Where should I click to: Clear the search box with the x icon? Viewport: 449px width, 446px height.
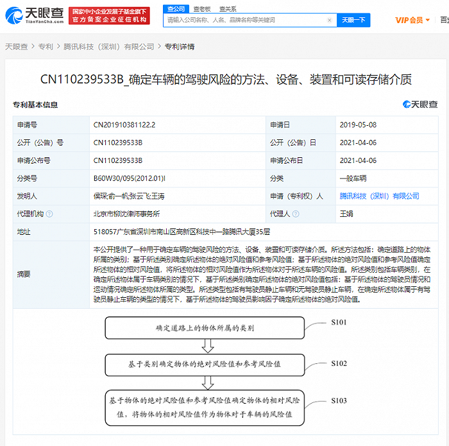(329, 20)
